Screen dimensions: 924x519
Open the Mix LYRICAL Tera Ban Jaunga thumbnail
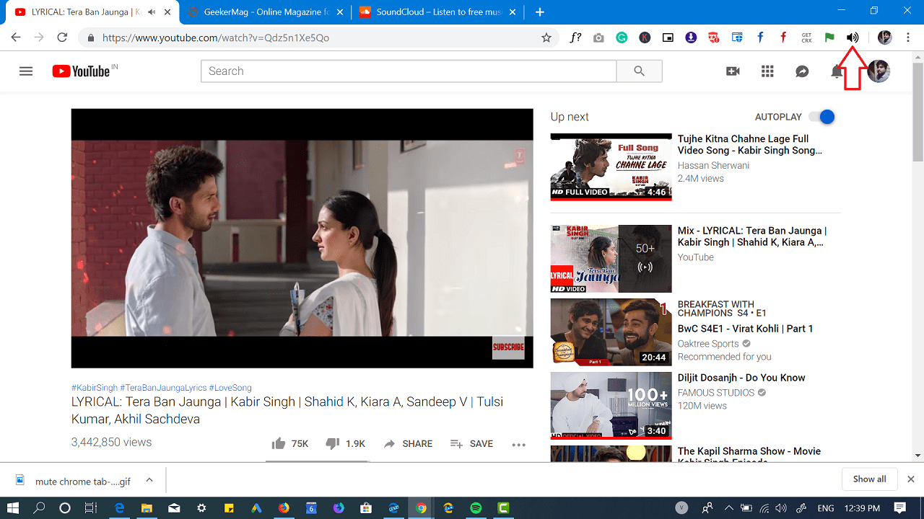click(x=611, y=259)
